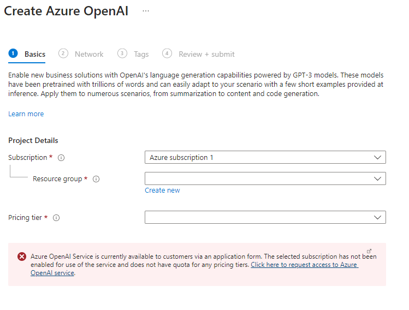409x310 pixels.
Task: Click the Subscription info icon
Action: 61,158
